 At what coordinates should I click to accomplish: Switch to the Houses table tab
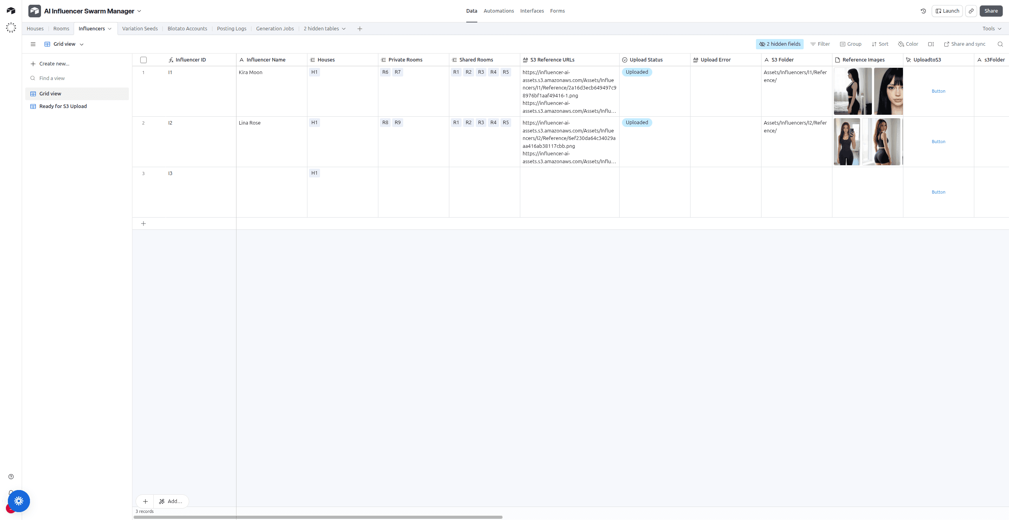[35, 29]
